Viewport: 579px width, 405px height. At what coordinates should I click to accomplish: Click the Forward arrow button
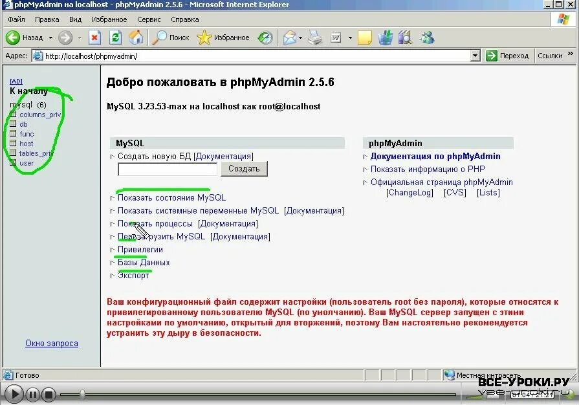click(x=65, y=38)
